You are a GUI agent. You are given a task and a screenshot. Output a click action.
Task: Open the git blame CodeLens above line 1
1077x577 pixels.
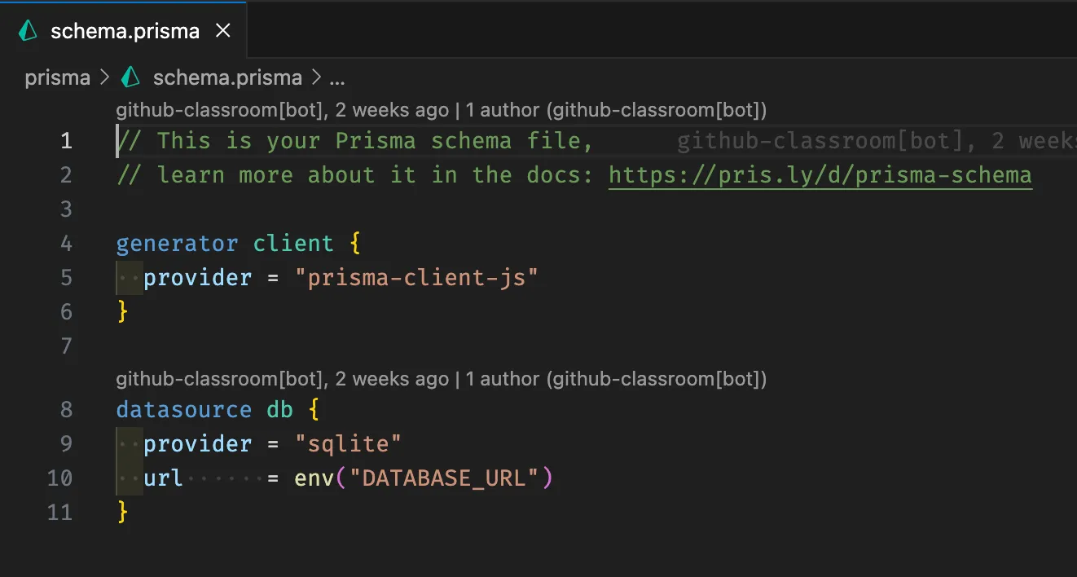[x=441, y=110]
